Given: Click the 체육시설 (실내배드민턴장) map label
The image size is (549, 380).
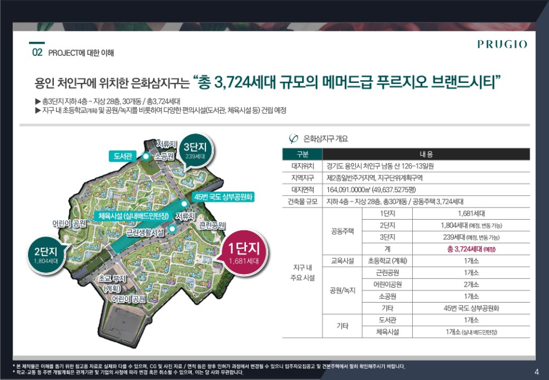Looking at the screenshot, I should (x=133, y=216).
